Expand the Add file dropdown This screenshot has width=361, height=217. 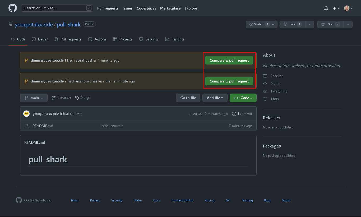(215, 98)
